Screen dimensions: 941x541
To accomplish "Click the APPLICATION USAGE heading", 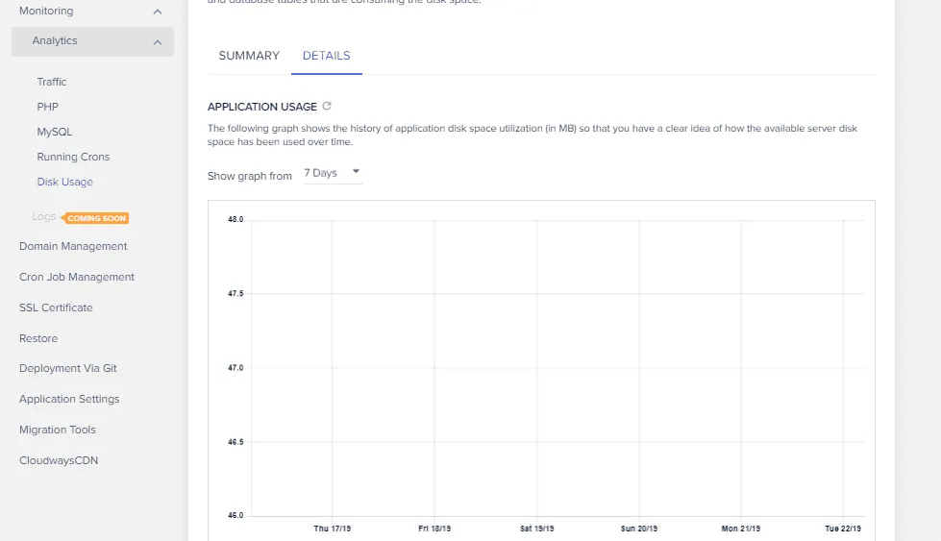I will tap(262, 107).
